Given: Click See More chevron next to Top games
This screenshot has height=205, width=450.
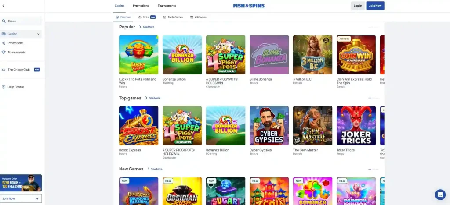Looking at the screenshot, I should 146,98.
